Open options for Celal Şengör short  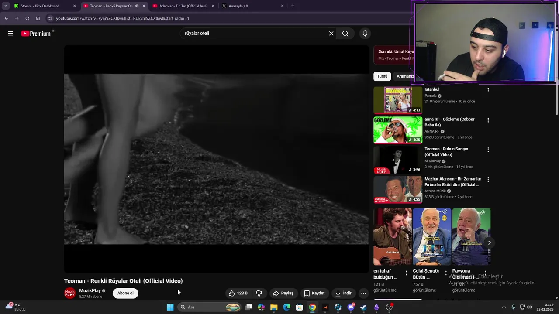click(x=446, y=273)
